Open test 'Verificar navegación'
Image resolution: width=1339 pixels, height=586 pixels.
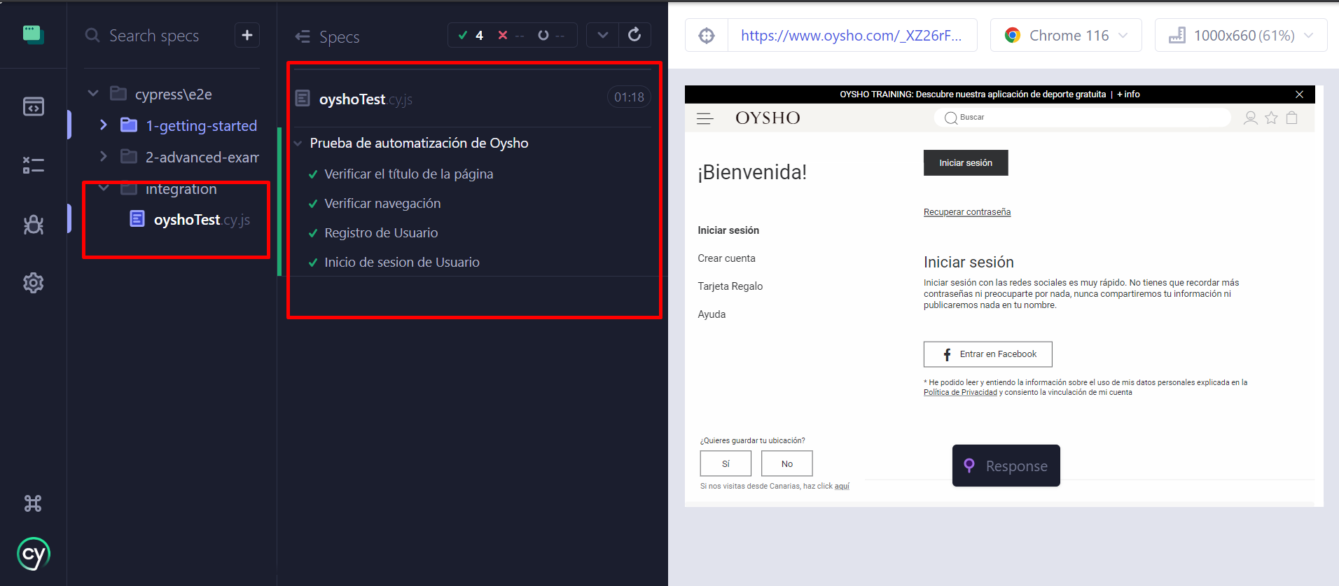pyautogui.click(x=382, y=204)
